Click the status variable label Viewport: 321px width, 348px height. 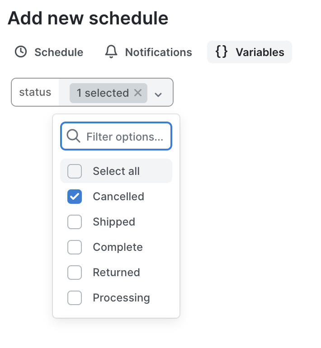point(35,93)
